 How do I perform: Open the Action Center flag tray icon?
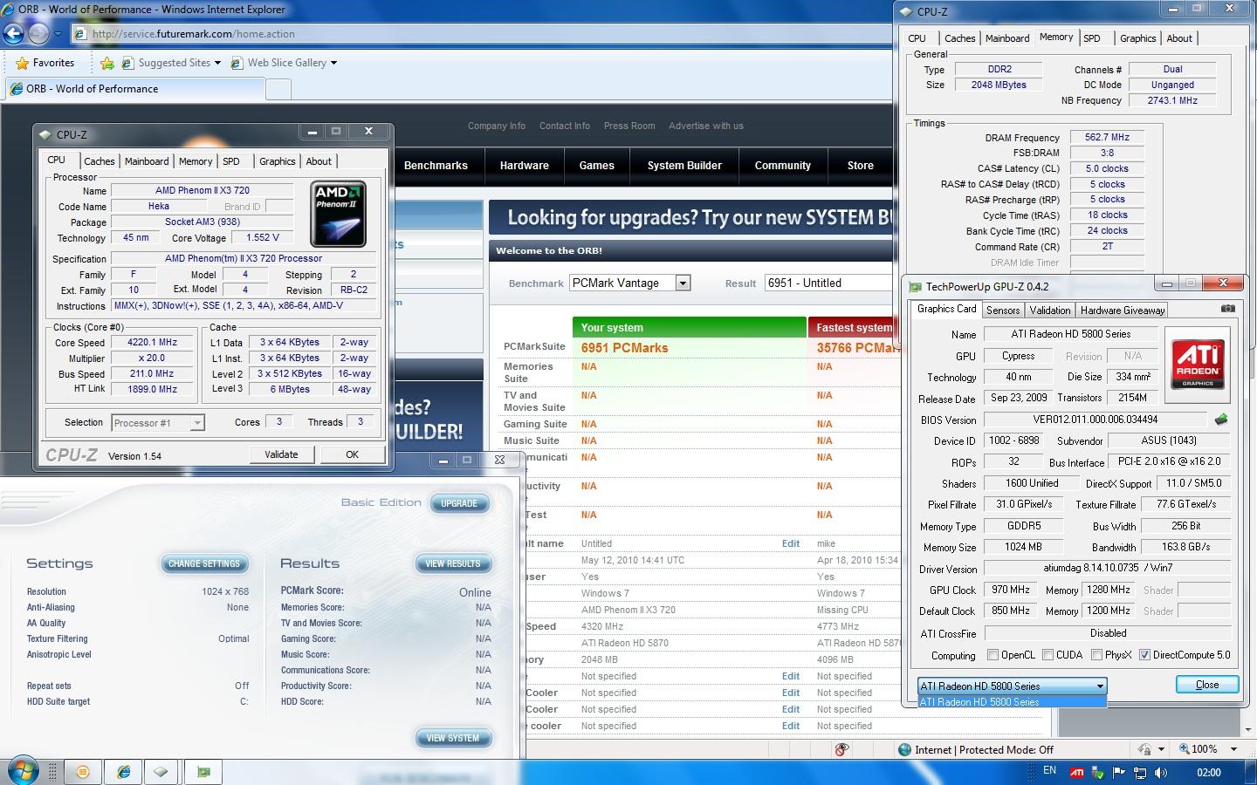coord(1118,773)
